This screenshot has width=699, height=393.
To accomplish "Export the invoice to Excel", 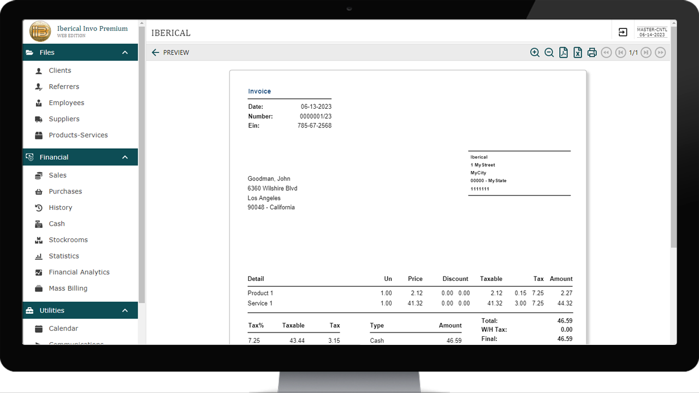I will click(577, 52).
